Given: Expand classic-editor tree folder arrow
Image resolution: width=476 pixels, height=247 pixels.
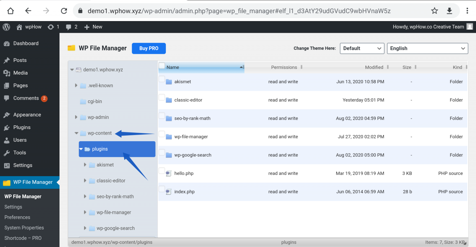Looking at the screenshot, I should point(85,181).
